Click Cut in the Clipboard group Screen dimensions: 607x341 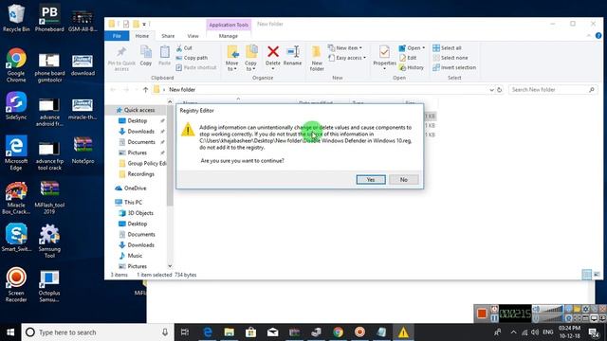pos(184,48)
